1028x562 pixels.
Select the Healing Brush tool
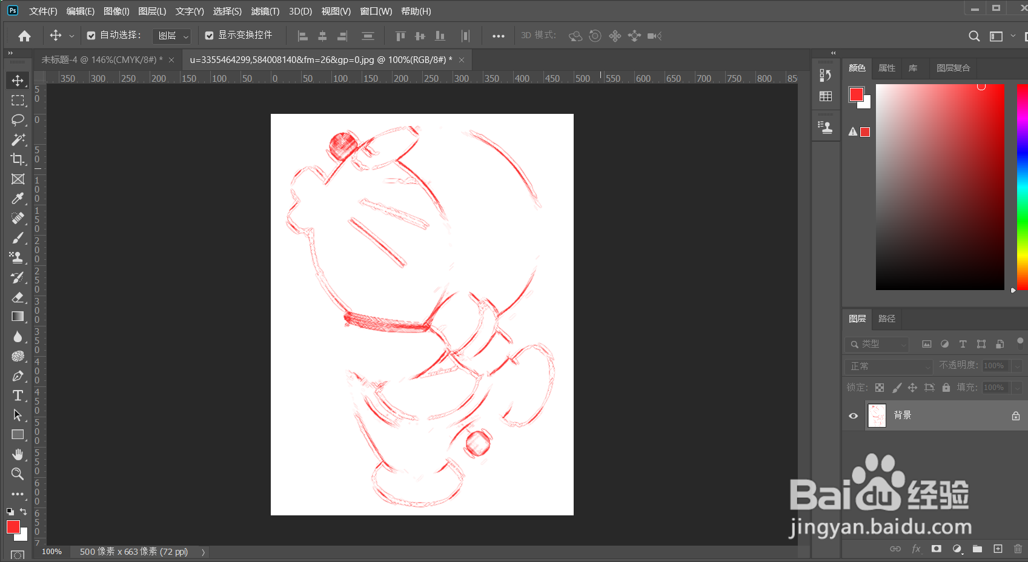tap(18, 218)
